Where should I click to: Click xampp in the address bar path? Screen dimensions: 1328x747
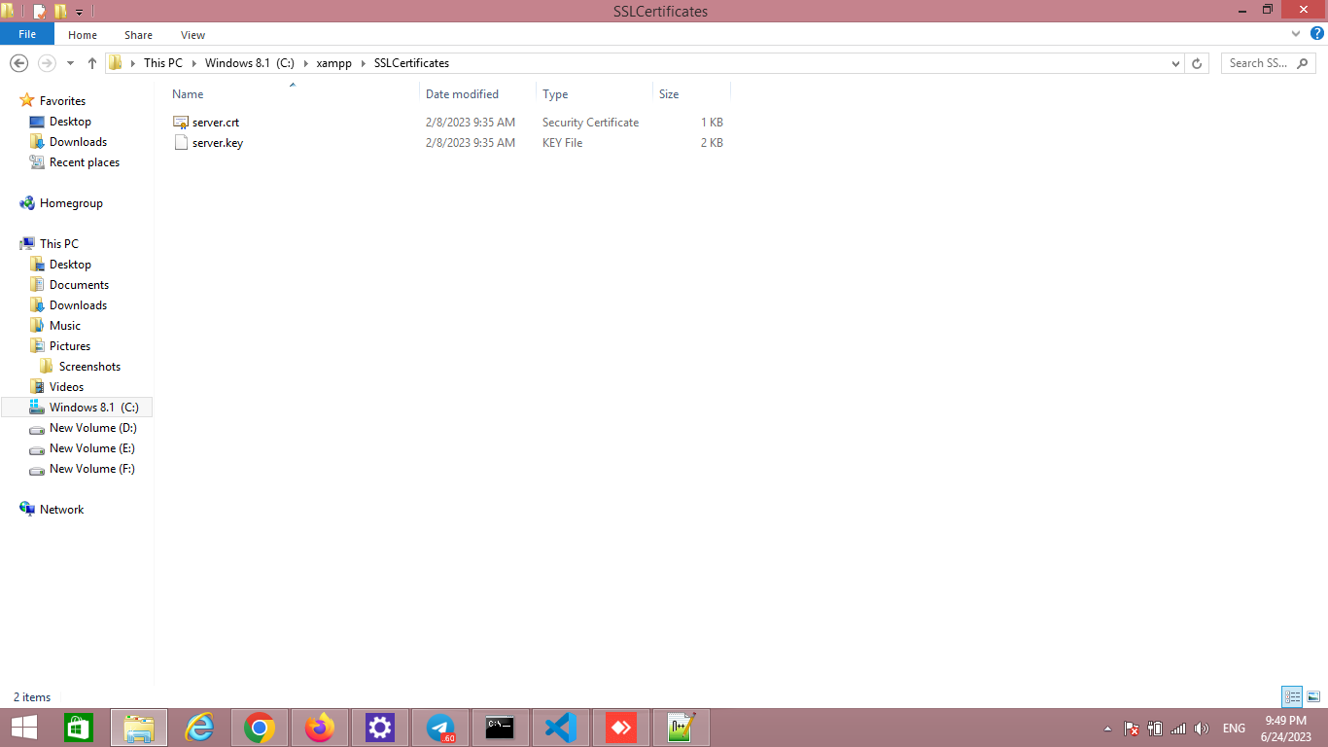click(x=333, y=63)
